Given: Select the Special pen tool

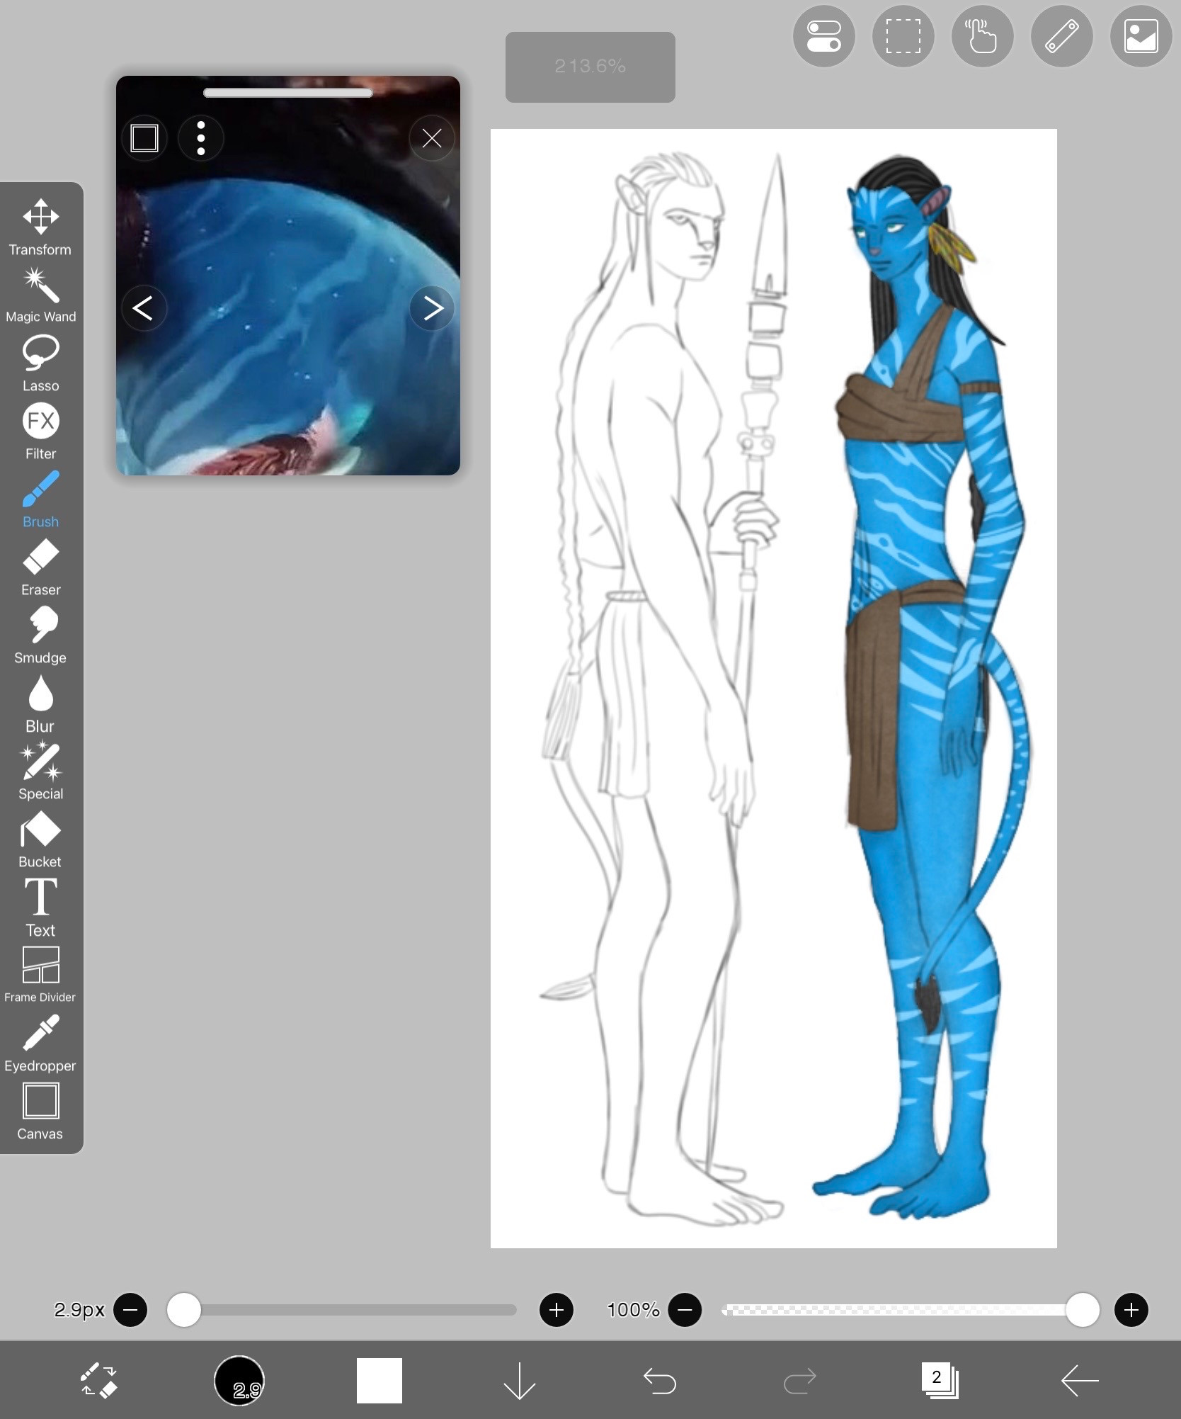Looking at the screenshot, I should pos(40,771).
